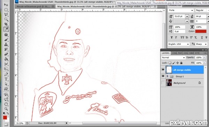Select the Healing Brush tool

pos(6,35)
